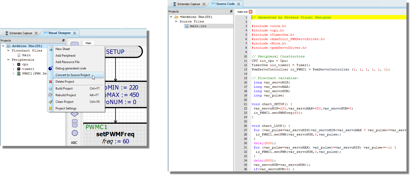The width and height of the screenshot is (410, 175).
Task: Click the Clean Project broom icon
Action: point(50,102)
